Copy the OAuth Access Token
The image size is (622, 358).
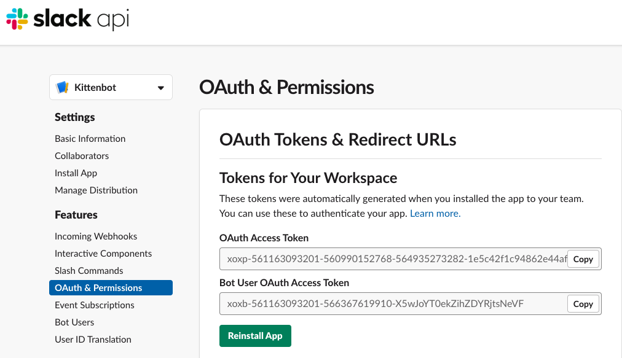pos(583,259)
